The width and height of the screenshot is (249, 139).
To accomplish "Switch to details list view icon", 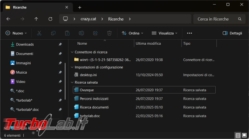I will pyautogui.click(x=238, y=135).
